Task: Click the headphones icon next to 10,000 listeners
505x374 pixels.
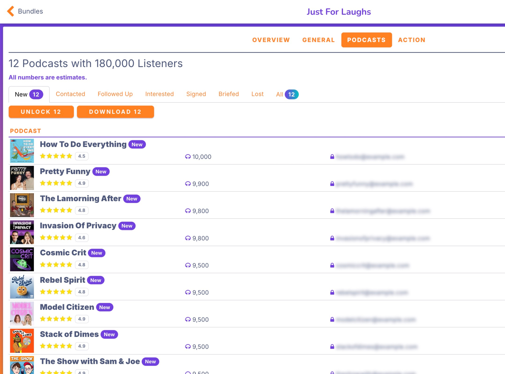Action: (188, 157)
